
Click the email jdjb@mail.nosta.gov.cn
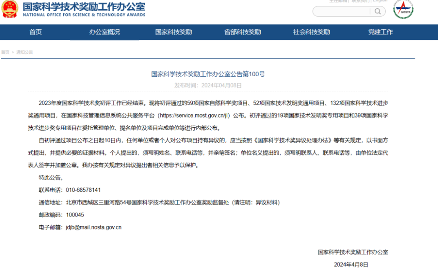click(94, 227)
